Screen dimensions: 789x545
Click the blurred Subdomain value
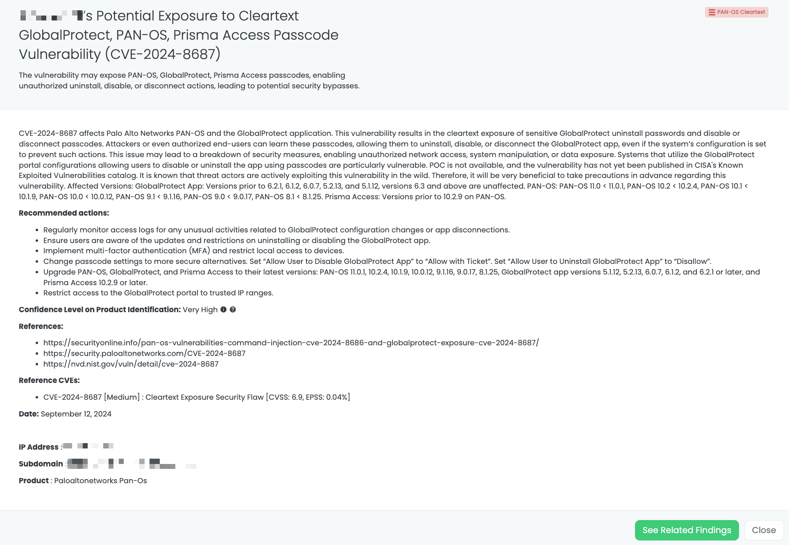(131, 464)
